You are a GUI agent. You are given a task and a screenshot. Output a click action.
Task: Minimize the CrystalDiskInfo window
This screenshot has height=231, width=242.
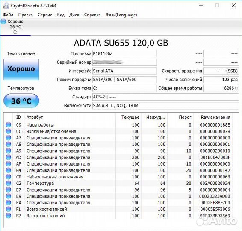point(201,6)
